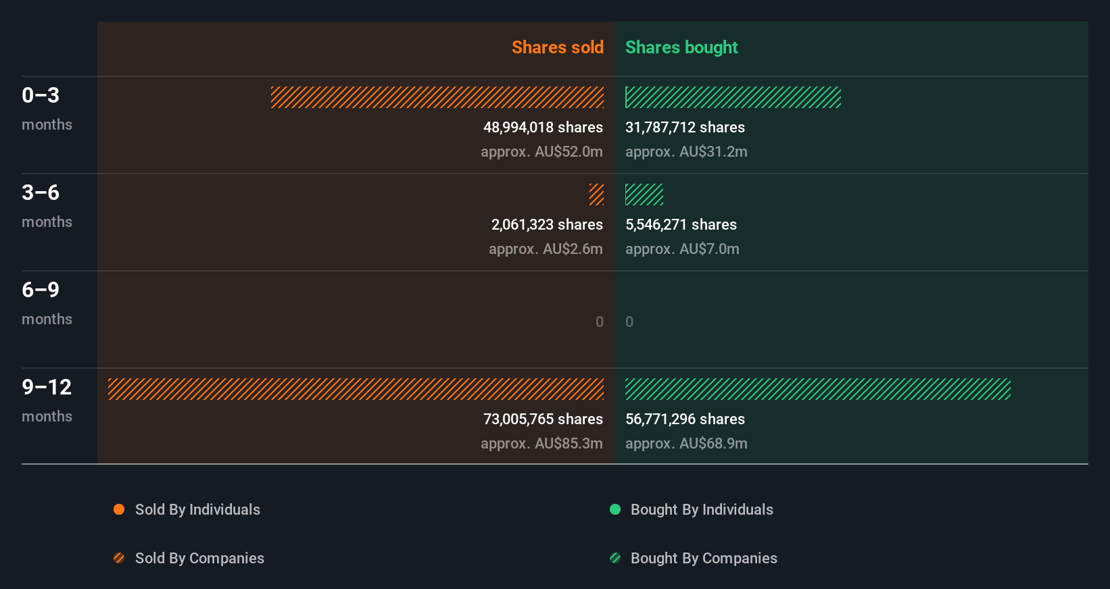Toggle the Sold By Companies legend label

point(199,558)
